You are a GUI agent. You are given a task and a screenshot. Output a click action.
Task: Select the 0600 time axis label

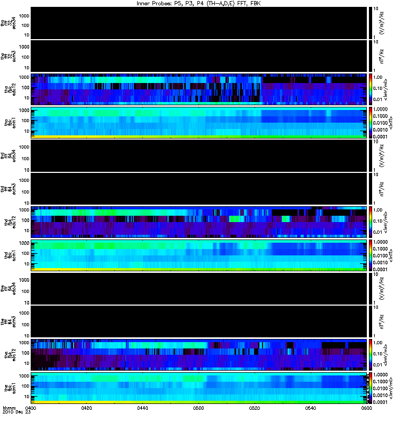click(366, 408)
